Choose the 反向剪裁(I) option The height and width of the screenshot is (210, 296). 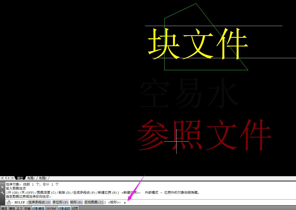tap(94, 202)
